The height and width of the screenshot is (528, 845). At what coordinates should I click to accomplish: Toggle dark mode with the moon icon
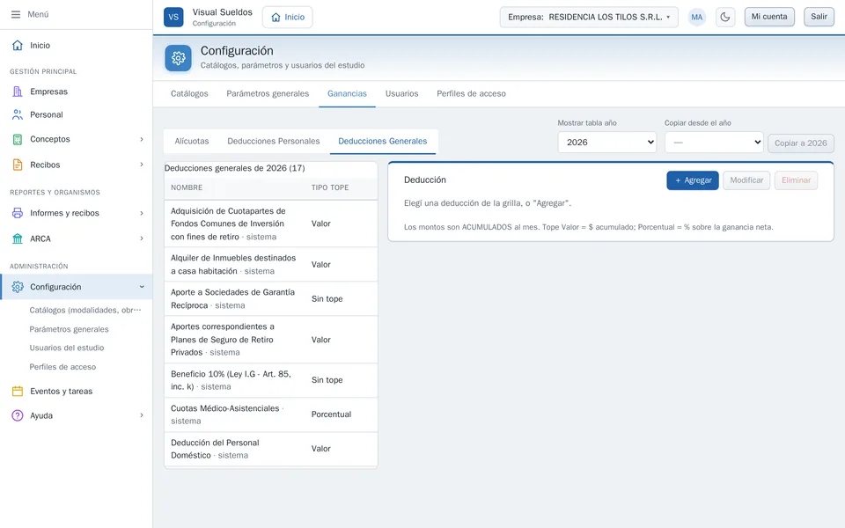(725, 17)
